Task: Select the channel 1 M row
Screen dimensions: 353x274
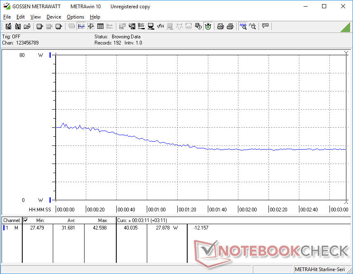Action: pyautogui.click(x=12, y=228)
